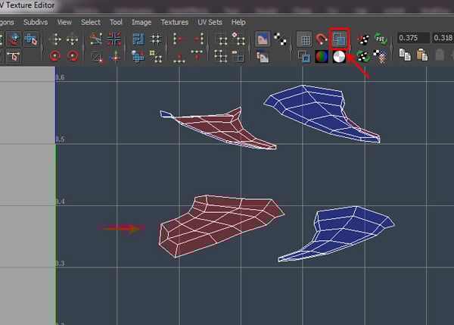Viewport: 454px width, 325px height.
Task: Add selected UVs to isolate set
Action: [x=238, y=39]
